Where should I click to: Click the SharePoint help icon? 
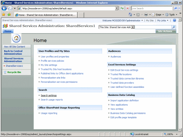175,20
